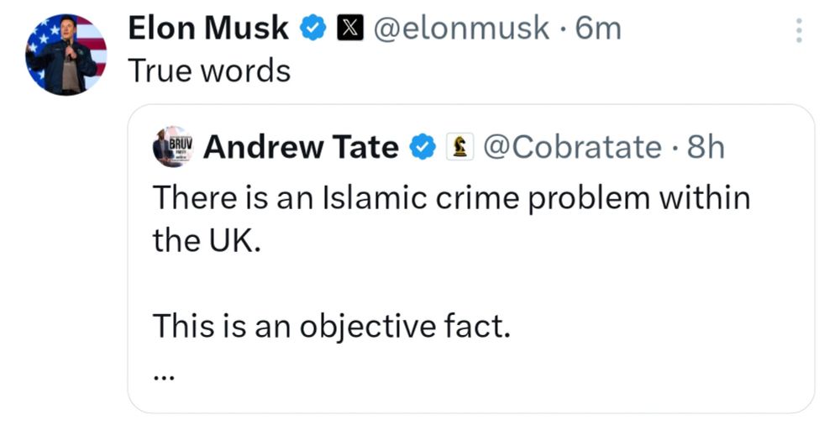840x436 pixels.
Task: Open Andrew Tate's BRUV avatar
Action: click(173, 146)
